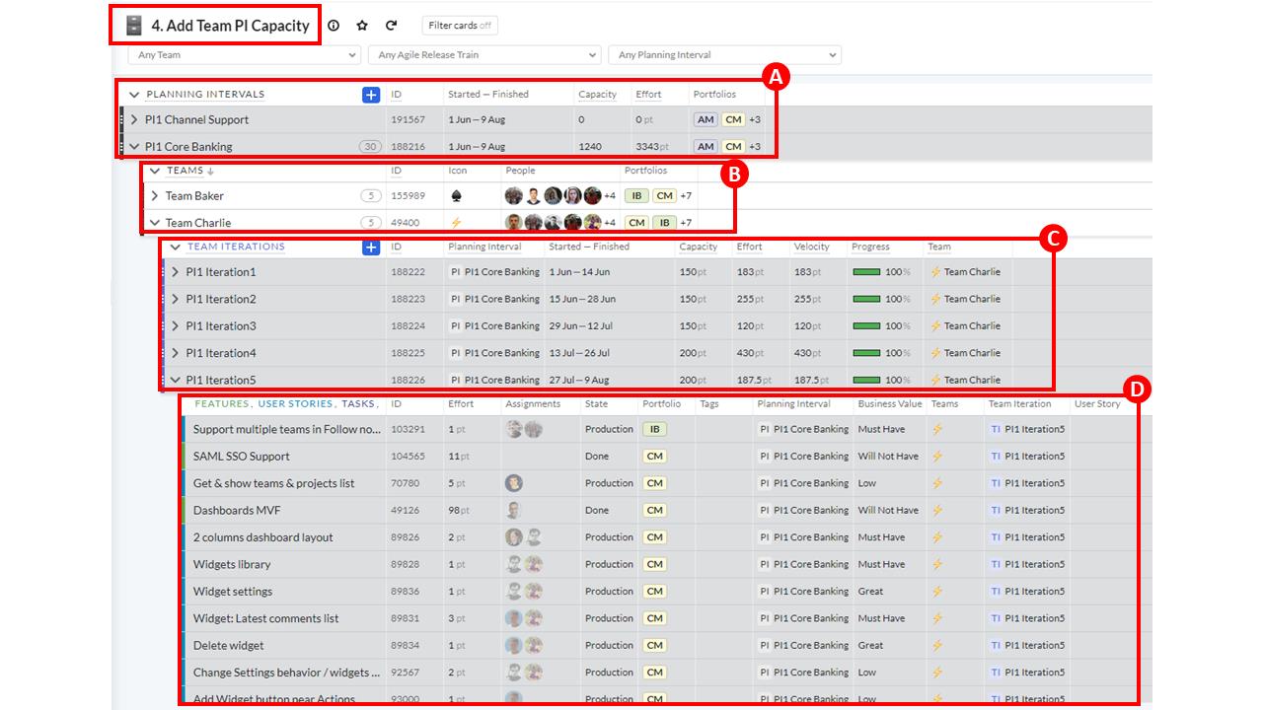Image resolution: width=1263 pixels, height=710 pixels.
Task: Click the IB portfolio tag on Support multiple teams row
Action: (654, 429)
